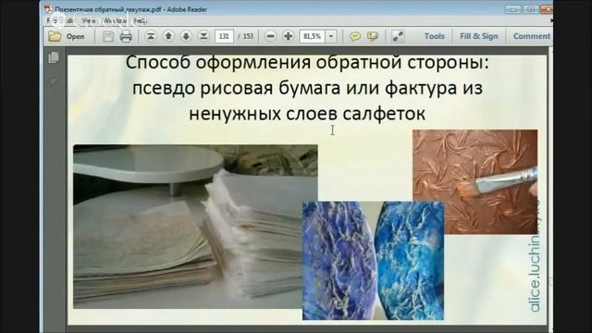The width and height of the screenshot is (592, 333).
Task: Open the Window menu
Action: click(115, 20)
